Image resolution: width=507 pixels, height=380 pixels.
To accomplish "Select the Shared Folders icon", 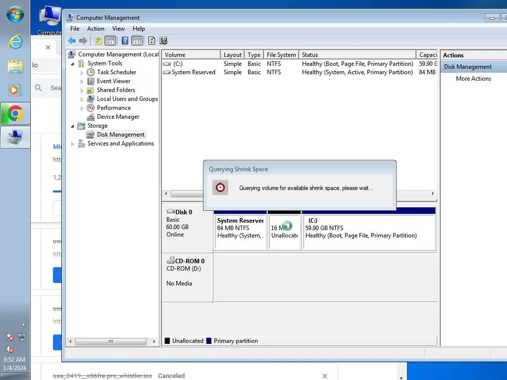I will click(91, 90).
